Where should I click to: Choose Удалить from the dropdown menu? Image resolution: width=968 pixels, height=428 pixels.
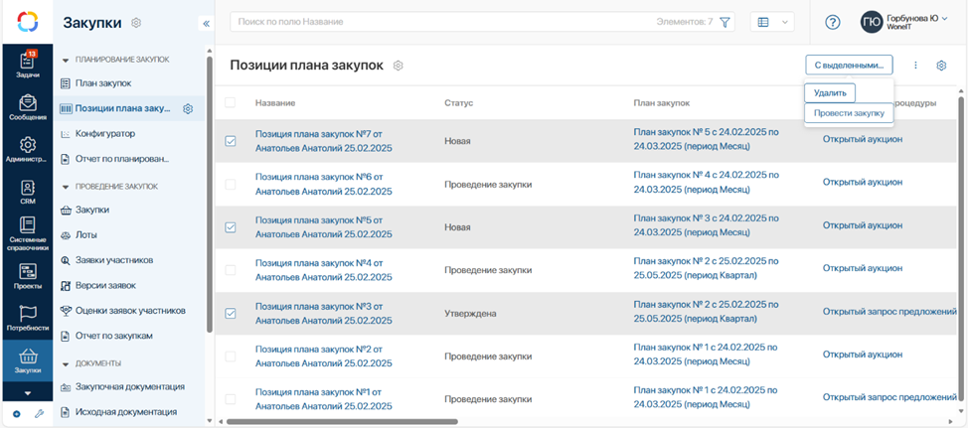click(x=830, y=92)
